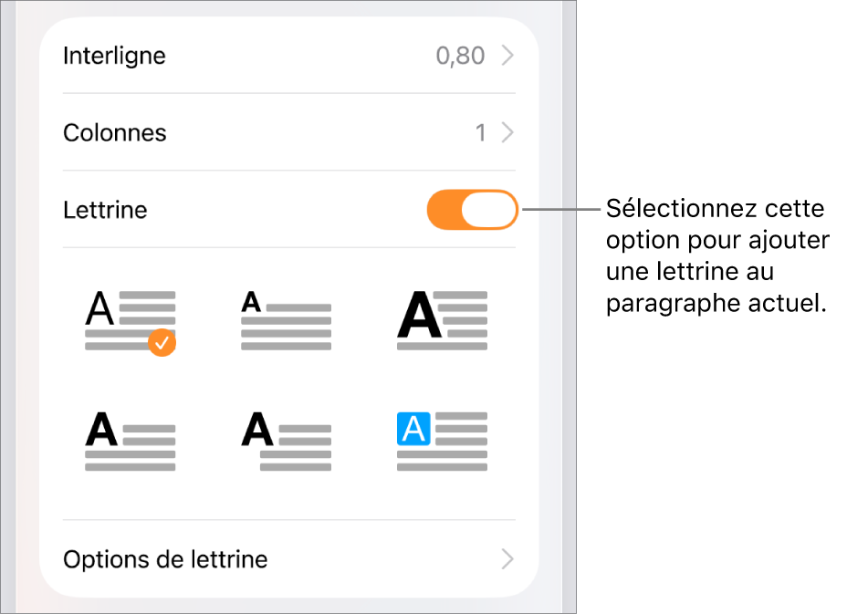Select the blue filled drop cap style

[442, 442]
